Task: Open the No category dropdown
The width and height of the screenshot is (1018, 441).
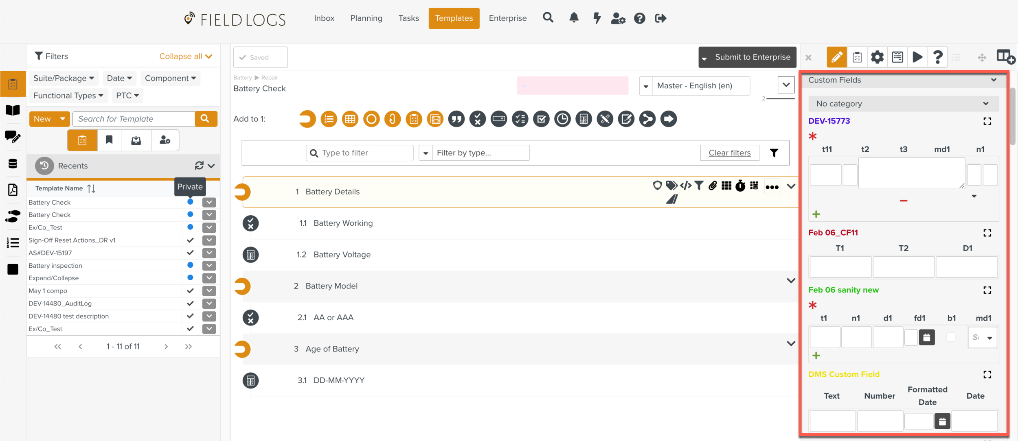Action: (x=903, y=104)
